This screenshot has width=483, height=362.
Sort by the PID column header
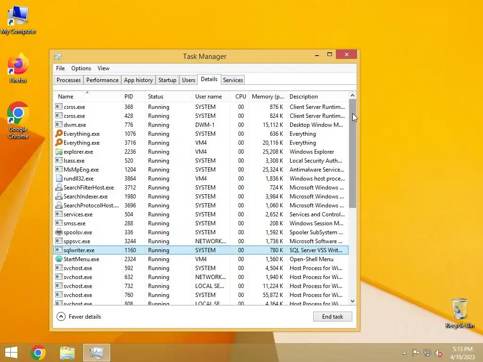tap(133, 96)
